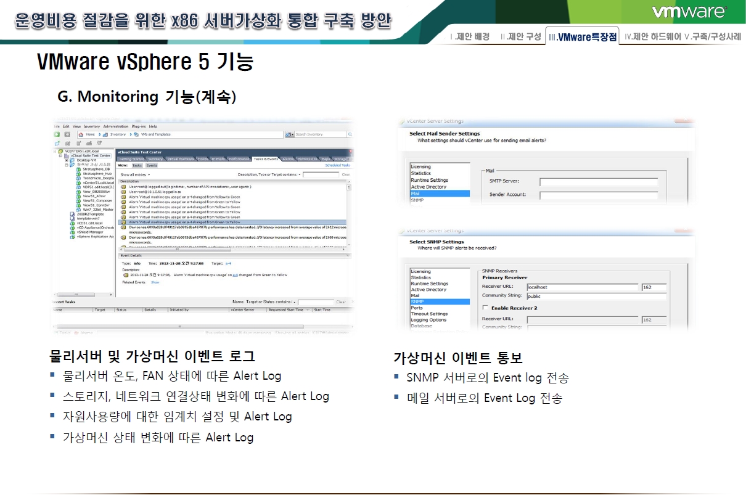Click the Home icon in breadcrumb bar
The width and height of the screenshot is (746, 495).
[81, 134]
